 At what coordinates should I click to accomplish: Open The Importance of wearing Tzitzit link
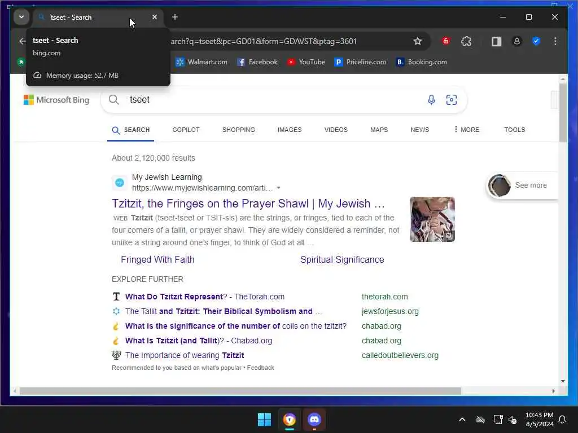(185, 356)
